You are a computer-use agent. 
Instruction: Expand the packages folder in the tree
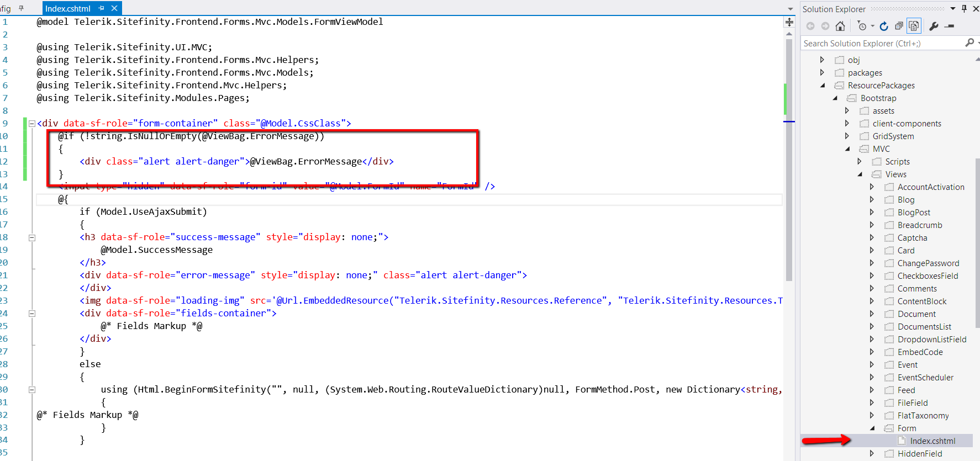(822, 72)
